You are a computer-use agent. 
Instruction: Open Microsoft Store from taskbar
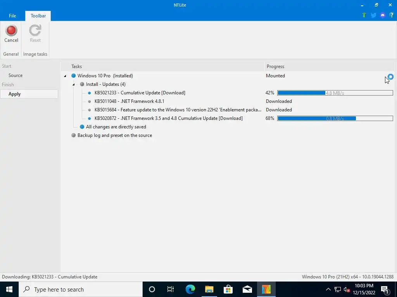pos(228,289)
